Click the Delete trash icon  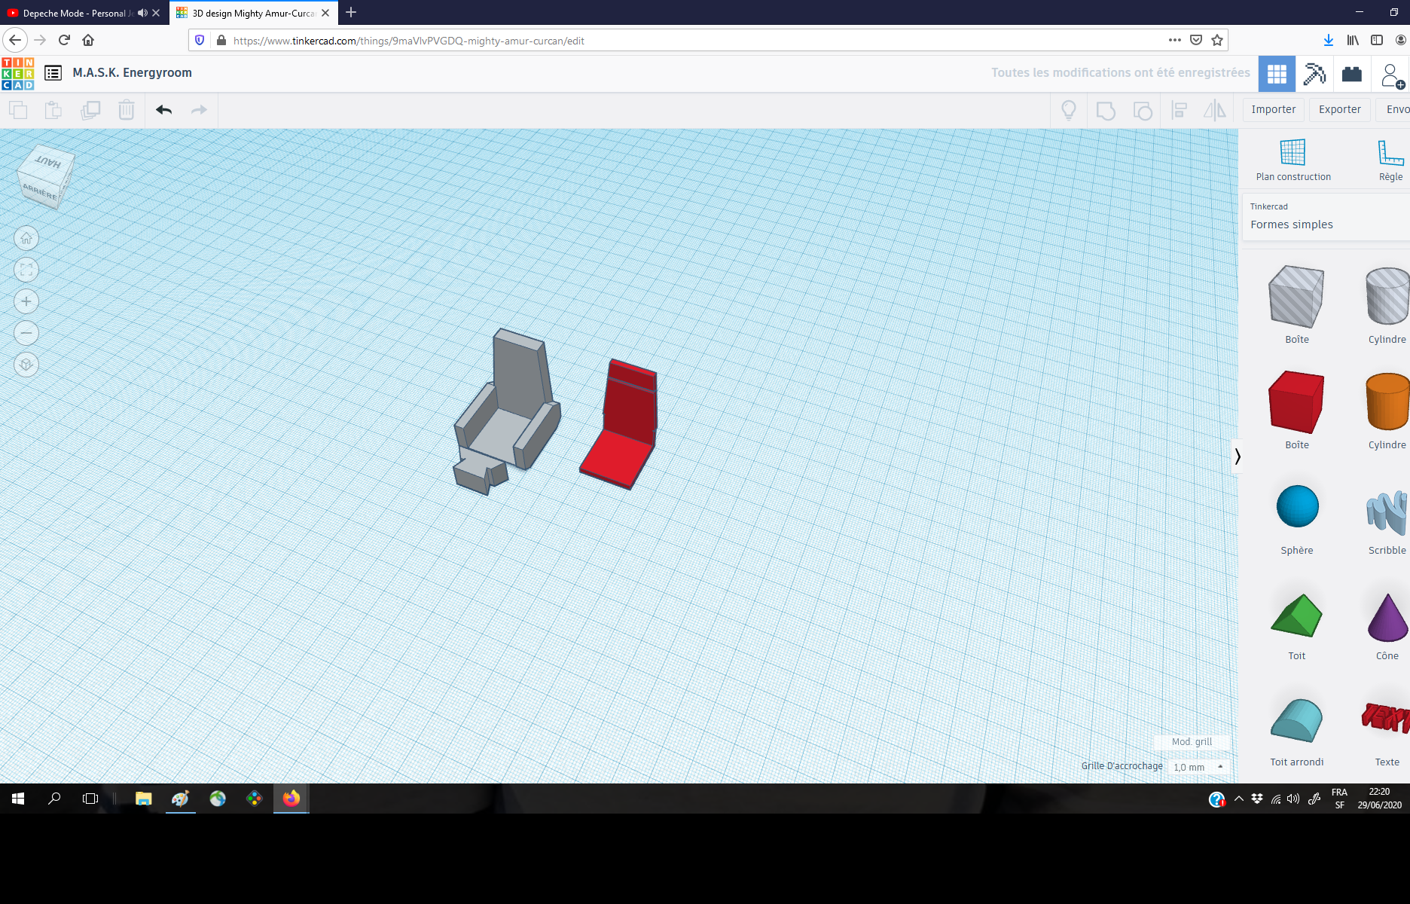pos(127,110)
